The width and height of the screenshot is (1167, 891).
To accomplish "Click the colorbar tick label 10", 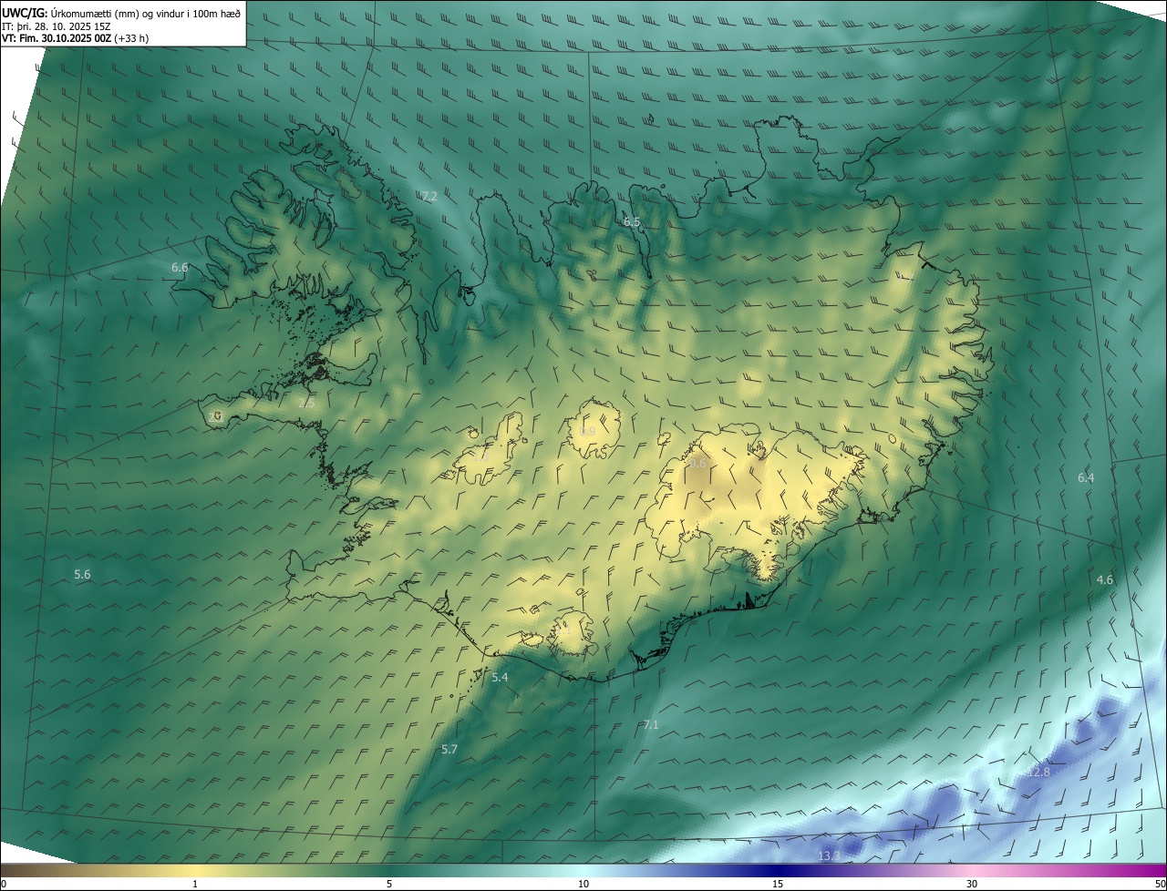I will tap(583, 884).
